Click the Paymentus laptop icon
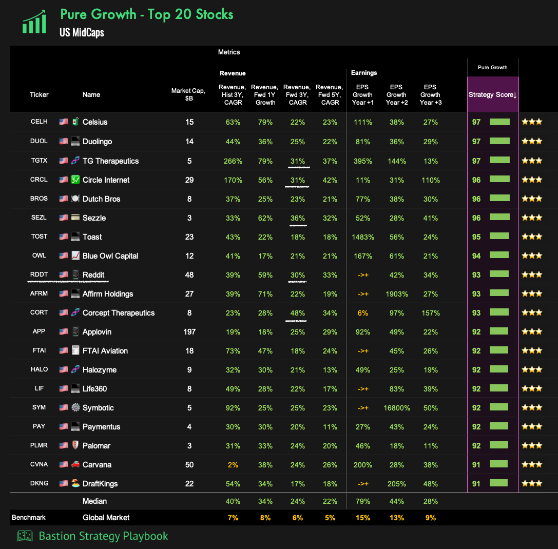This screenshot has width=558, height=549. pyautogui.click(x=75, y=426)
